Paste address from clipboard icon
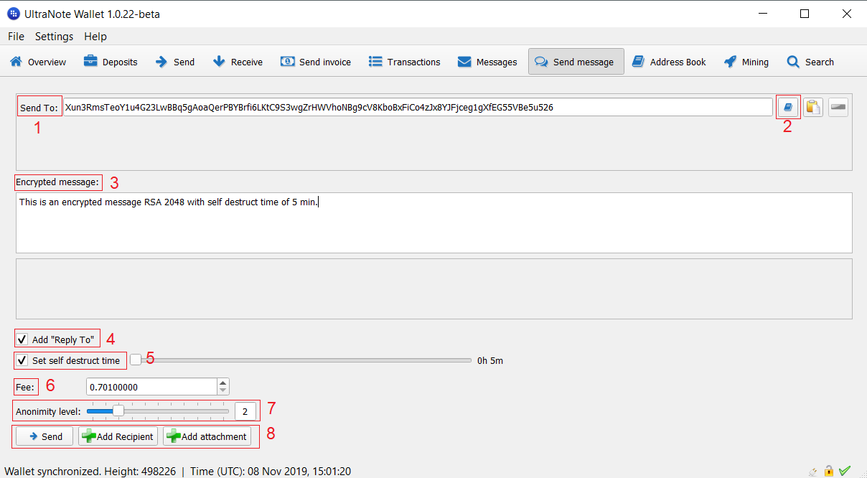867x478 pixels. (x=813, y=107)
